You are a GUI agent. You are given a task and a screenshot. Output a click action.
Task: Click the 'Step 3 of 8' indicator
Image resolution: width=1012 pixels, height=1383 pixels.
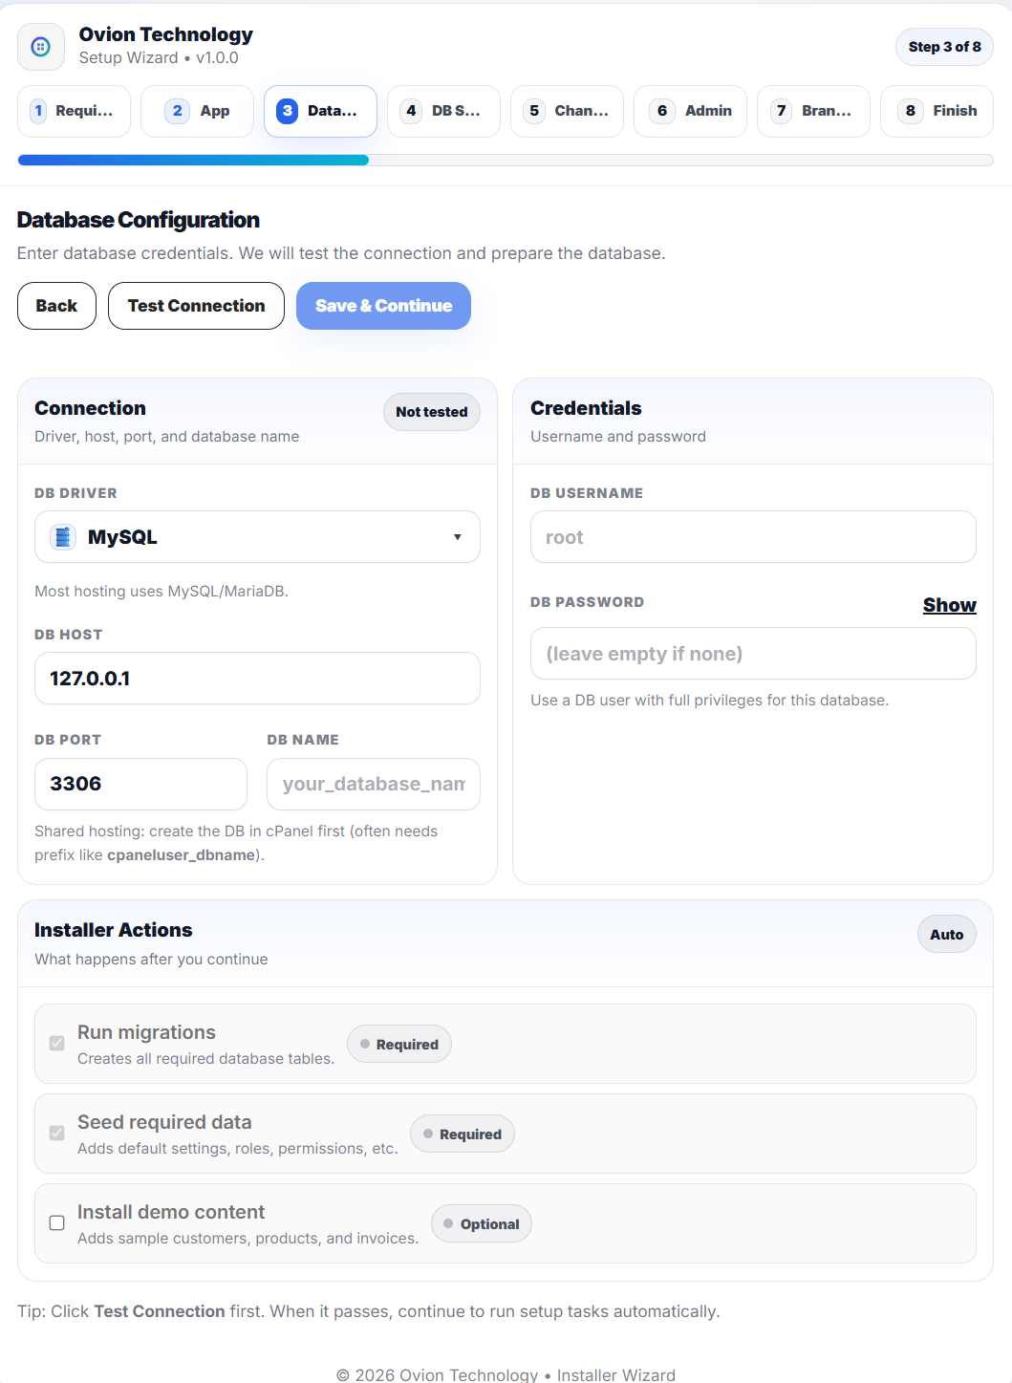pyautogui.click(x=943, y=46)
